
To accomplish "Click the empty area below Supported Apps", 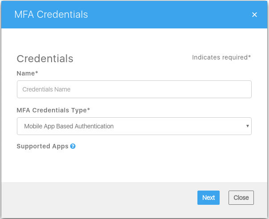I will [x=134, y=165].
